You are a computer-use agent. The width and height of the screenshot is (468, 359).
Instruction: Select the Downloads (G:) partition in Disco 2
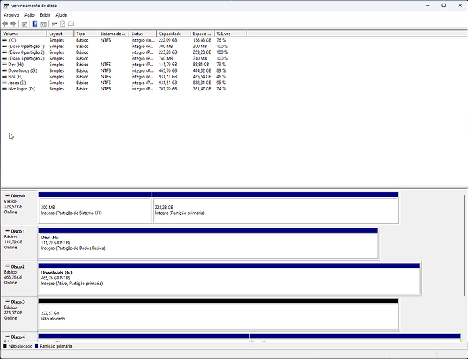coord(229,280)
